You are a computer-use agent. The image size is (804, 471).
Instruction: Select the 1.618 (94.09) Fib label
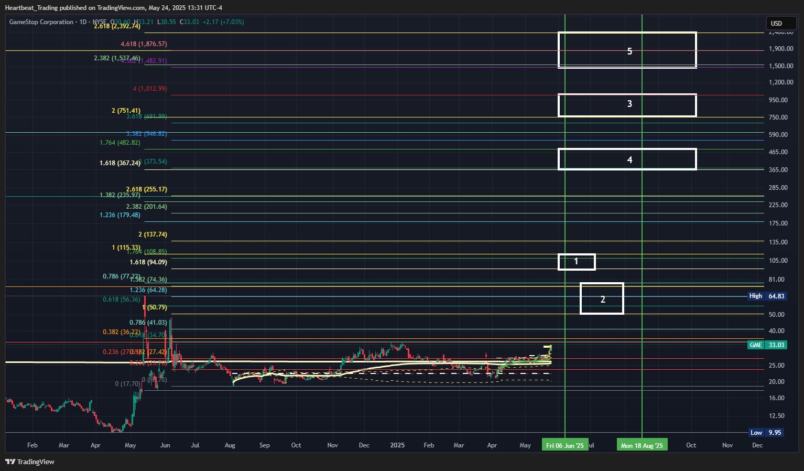coord(148,262)
